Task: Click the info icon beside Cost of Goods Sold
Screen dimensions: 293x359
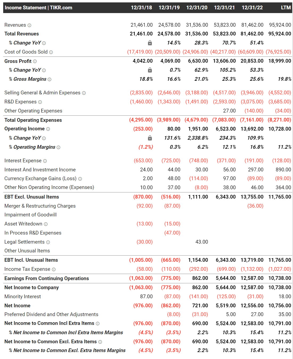Action: point(51,52)
